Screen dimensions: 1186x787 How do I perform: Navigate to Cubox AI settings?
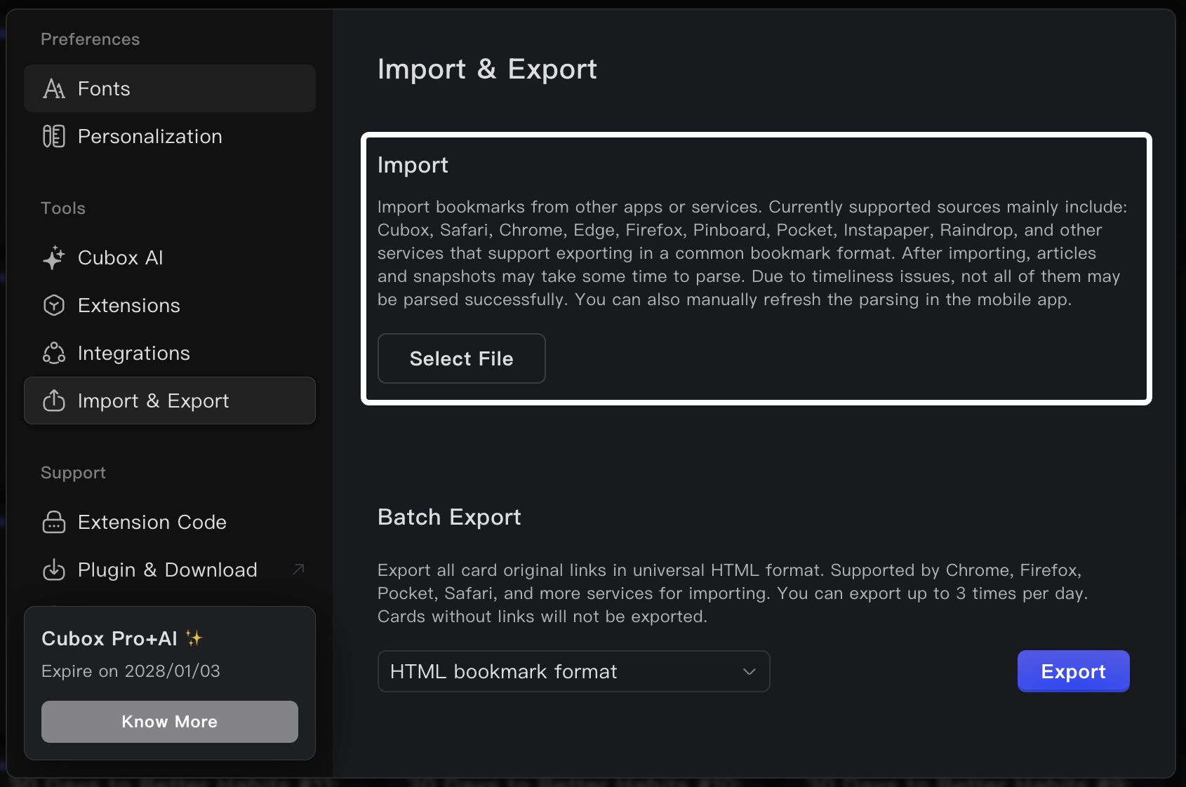120,257
